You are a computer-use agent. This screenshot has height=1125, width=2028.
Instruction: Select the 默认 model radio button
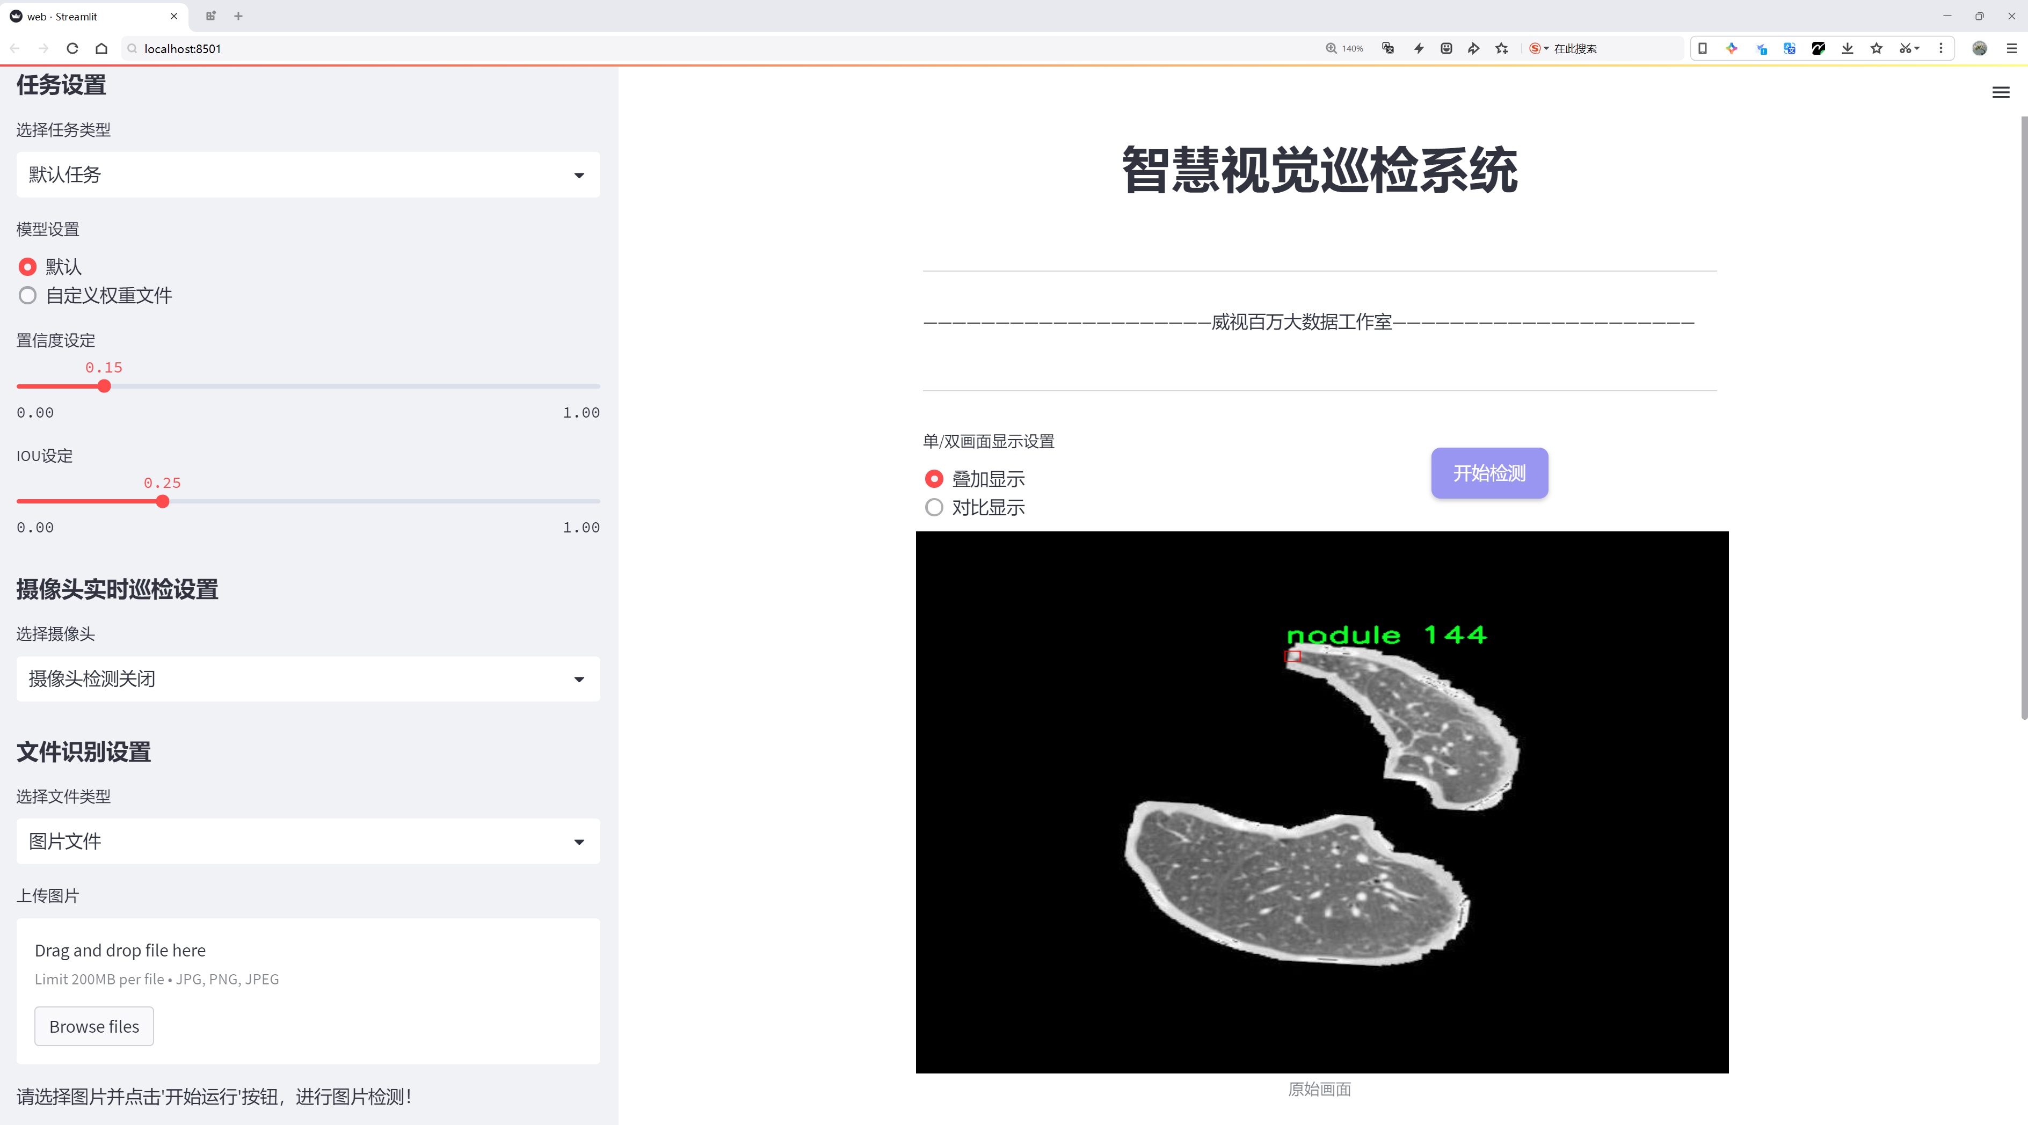click(27, 267)
